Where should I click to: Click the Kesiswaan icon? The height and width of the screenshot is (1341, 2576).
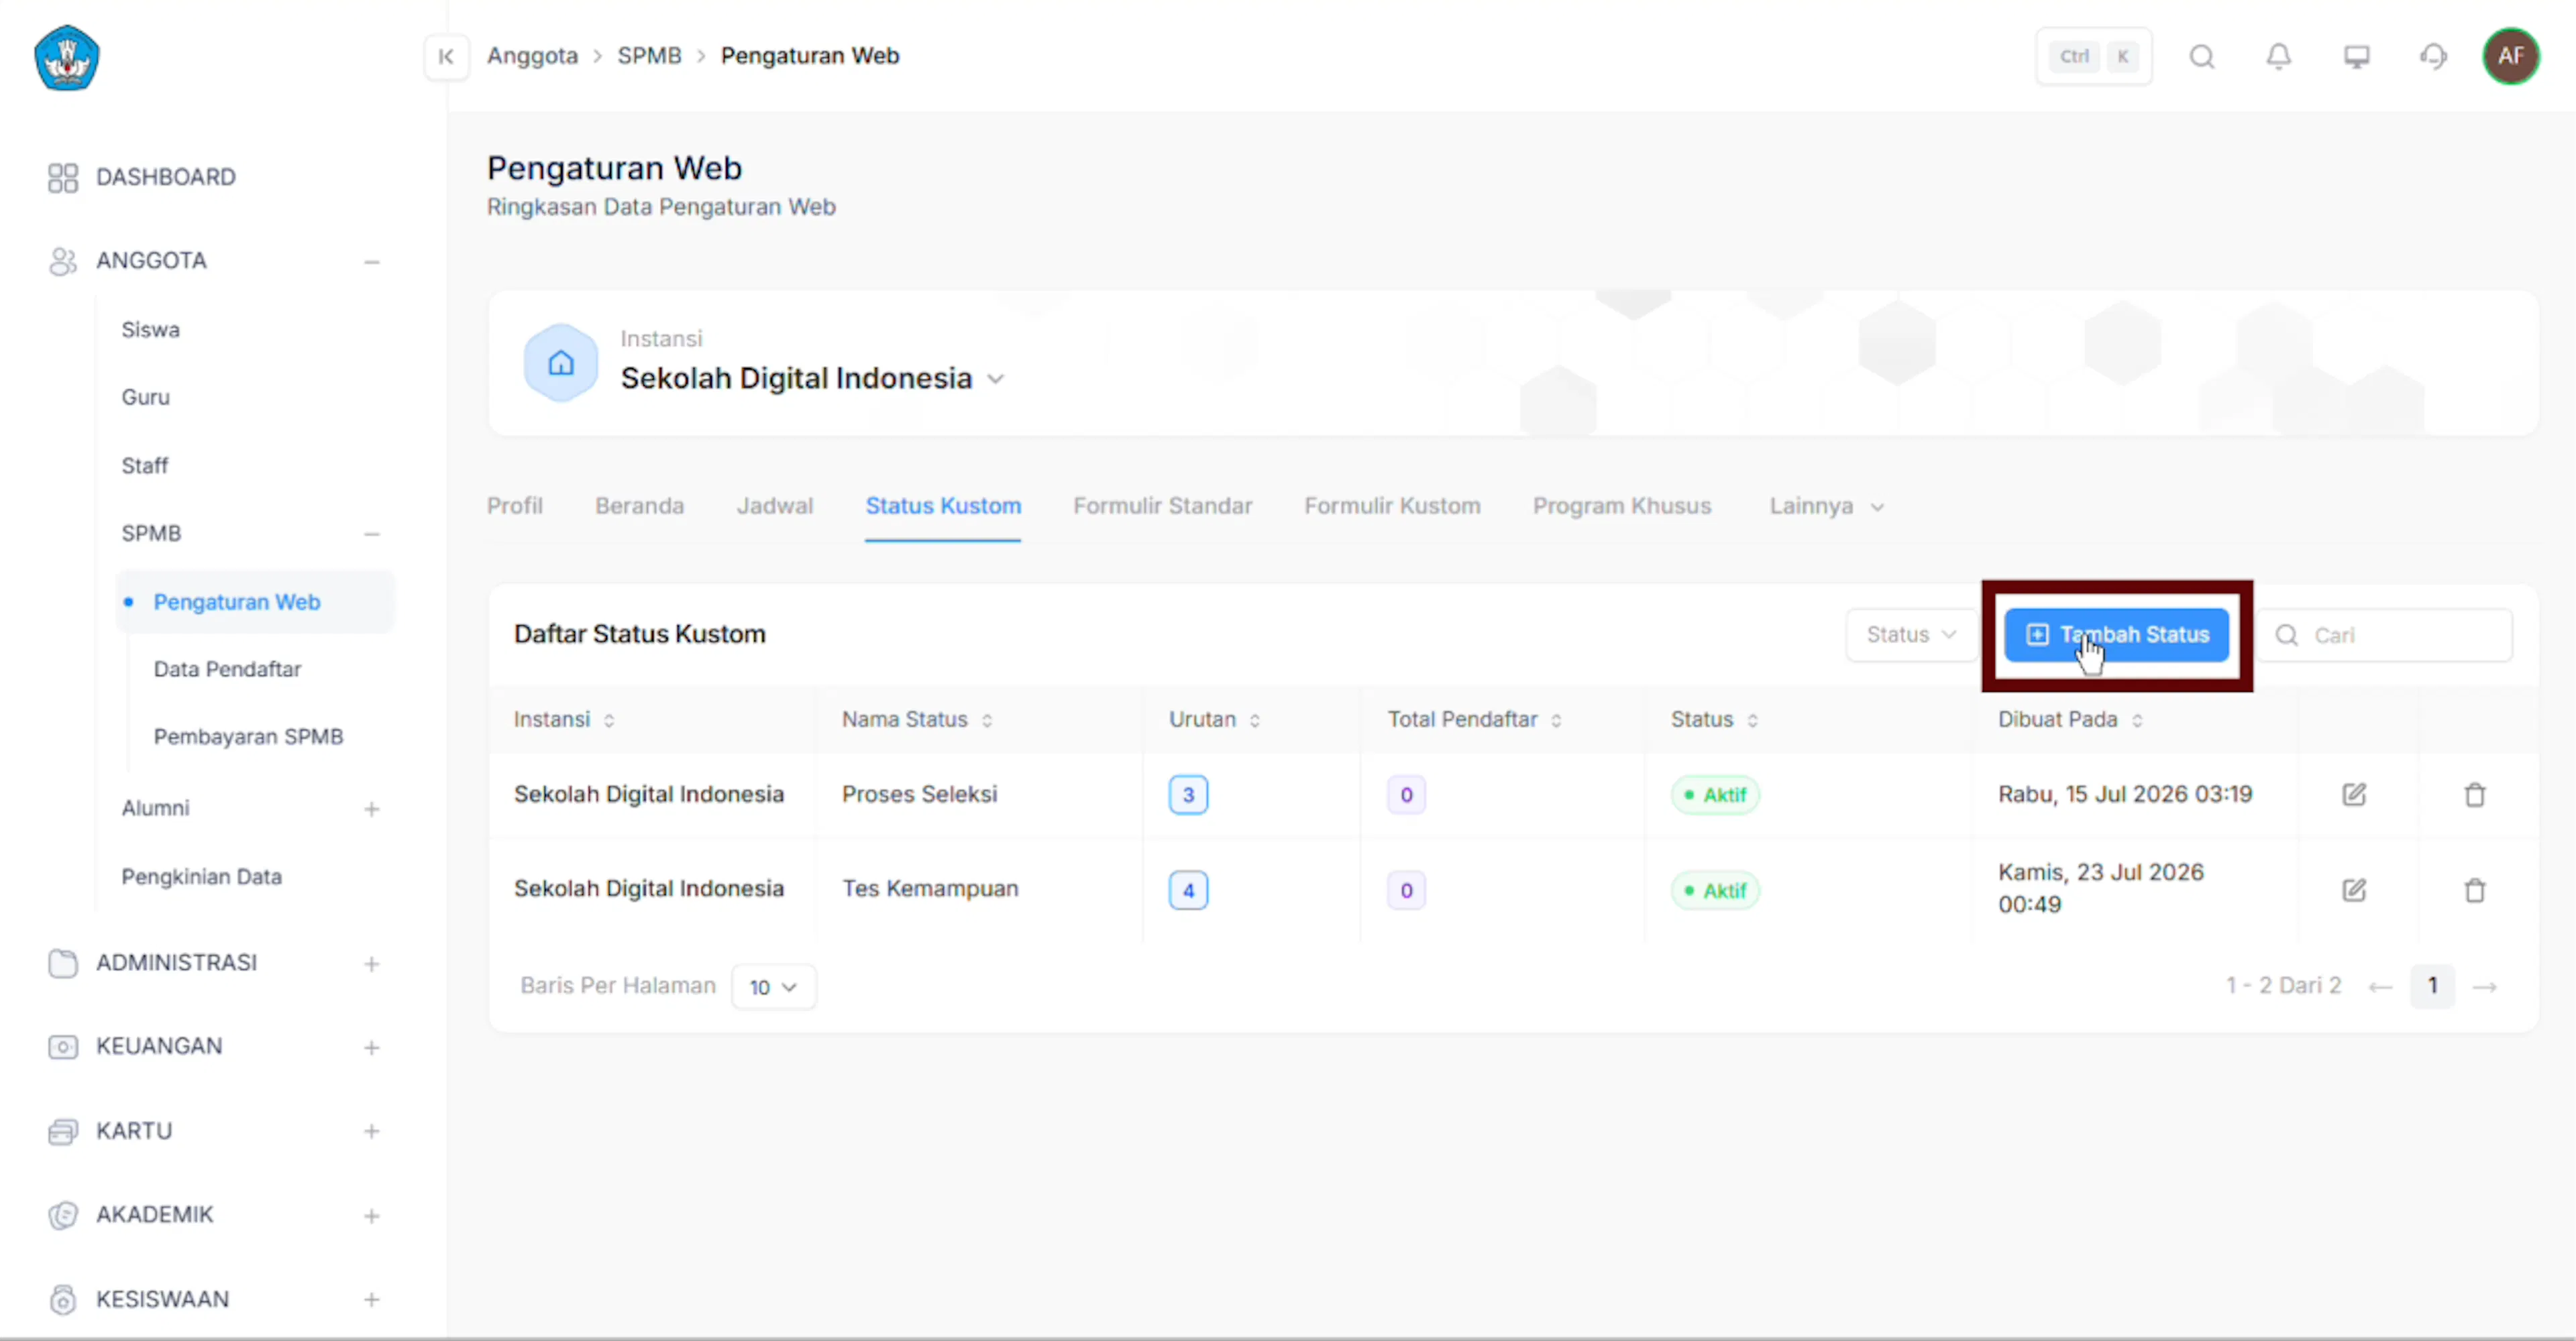click(x=62, y=1299)
